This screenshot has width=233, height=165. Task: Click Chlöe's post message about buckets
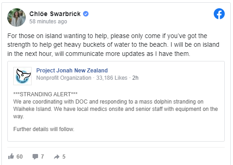pos(113,45)
